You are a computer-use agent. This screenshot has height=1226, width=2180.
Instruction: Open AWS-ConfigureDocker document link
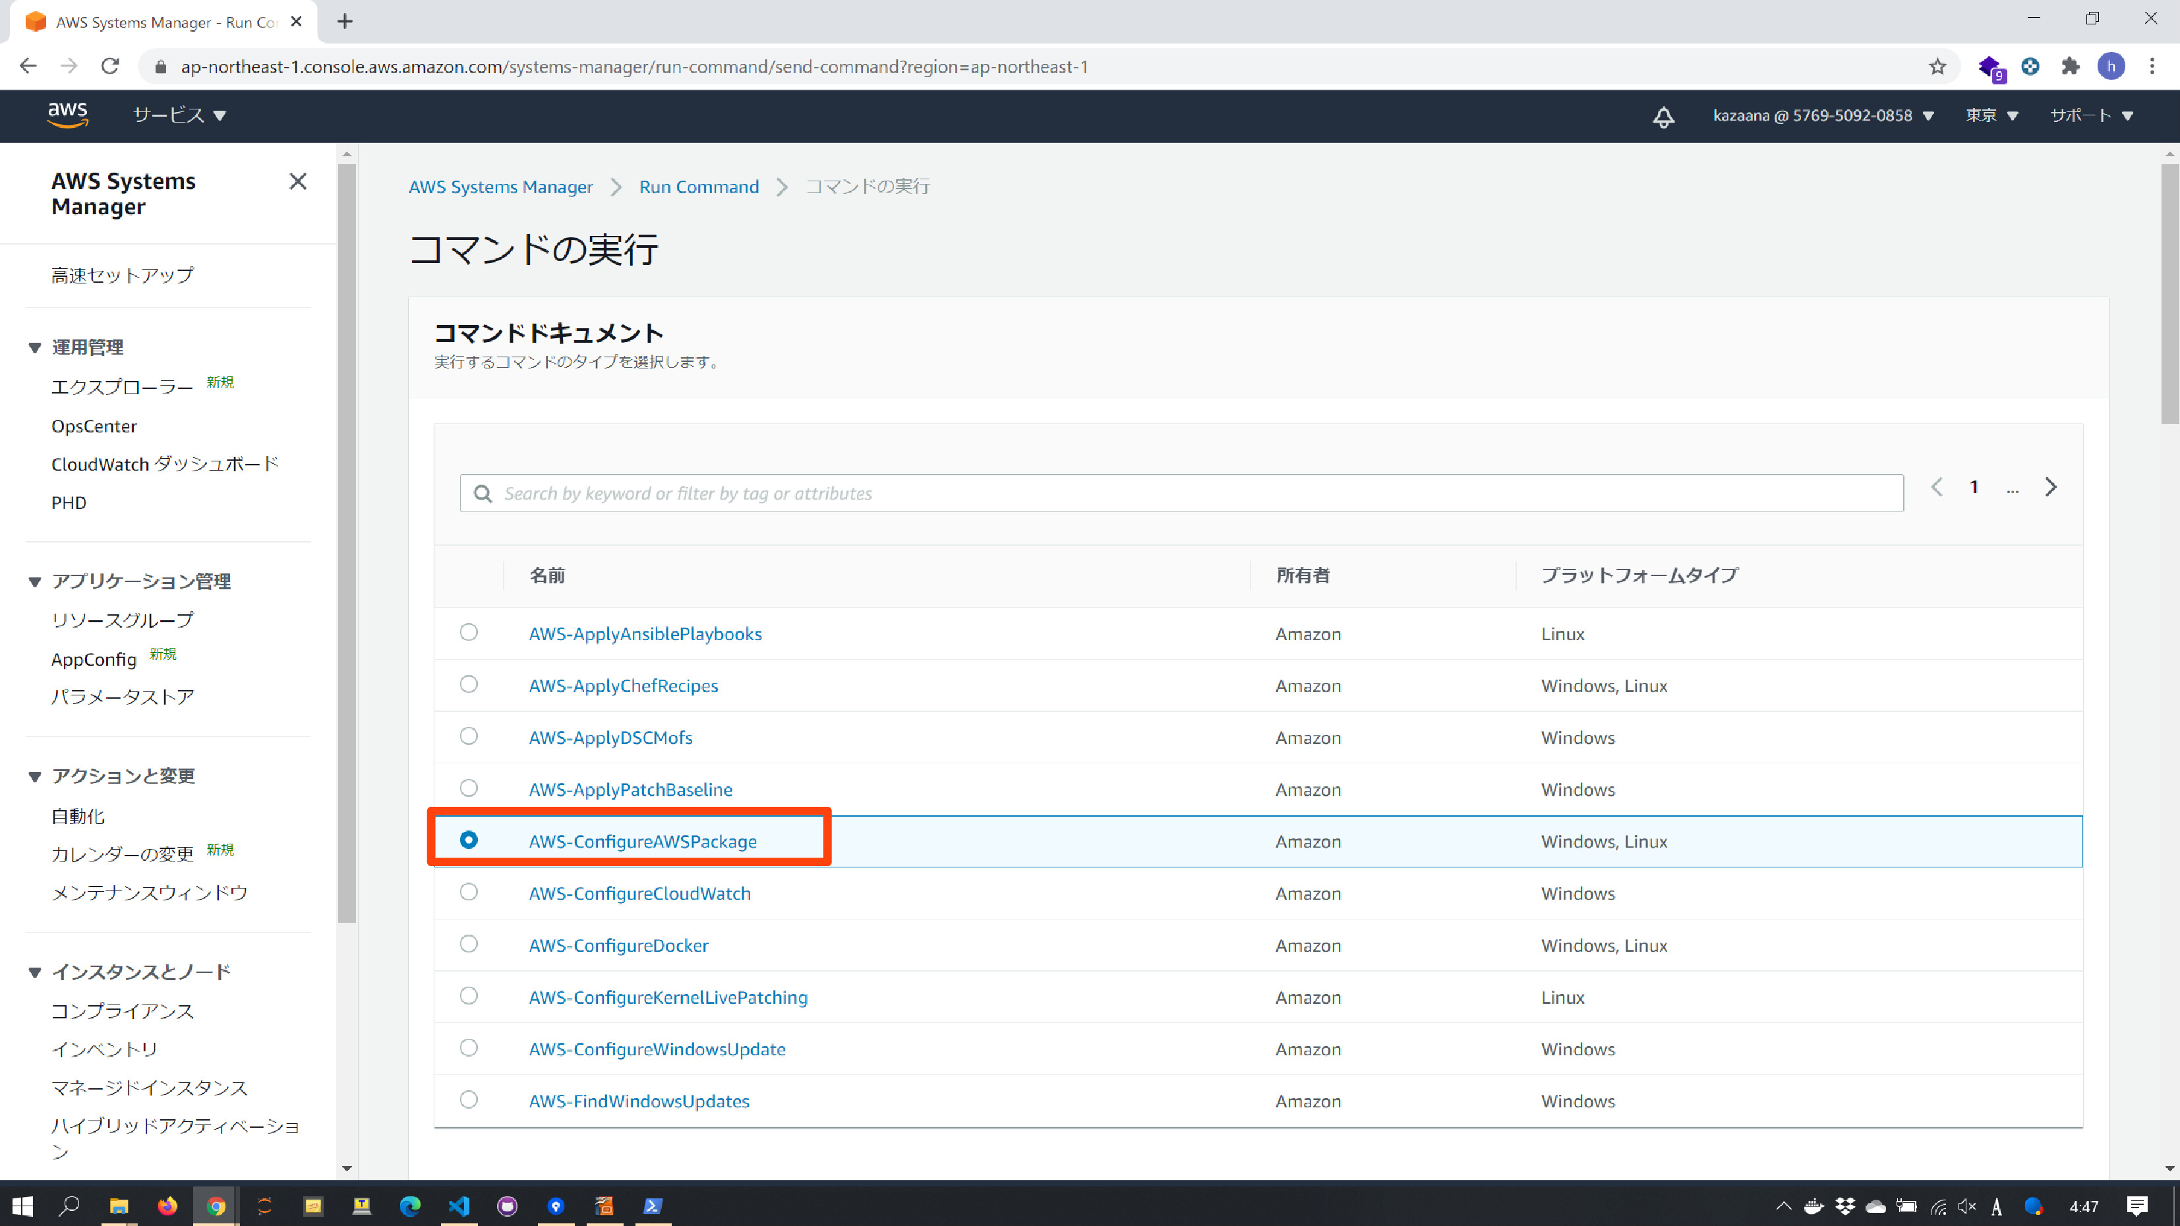pyautogui.click(x=618, y=945)
